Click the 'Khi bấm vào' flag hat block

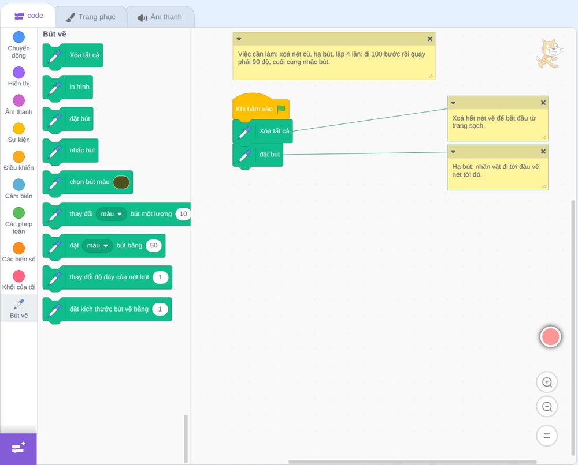[261, 107]
